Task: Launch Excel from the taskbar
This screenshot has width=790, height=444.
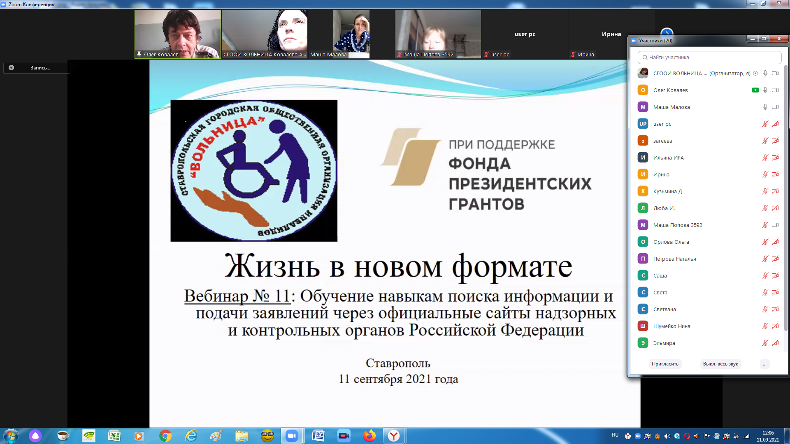Action: (x=114, y=436)
